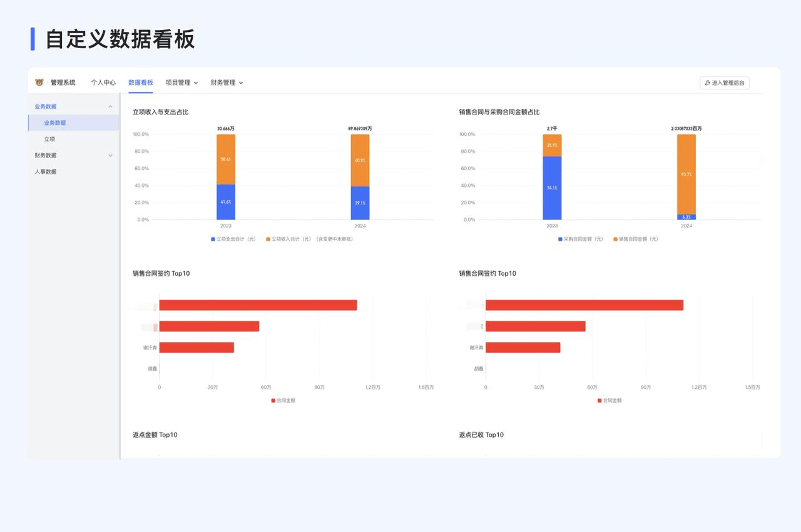Collapse the 业务数据 sidebar group chevron

point(111,106)
